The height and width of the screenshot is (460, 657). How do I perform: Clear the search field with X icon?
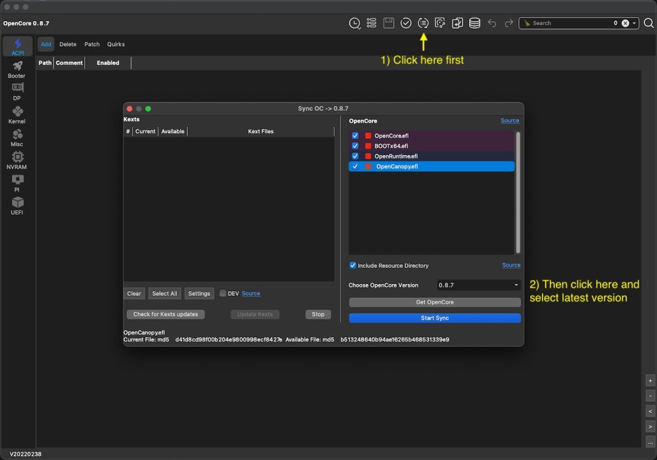tap(625, 23)
